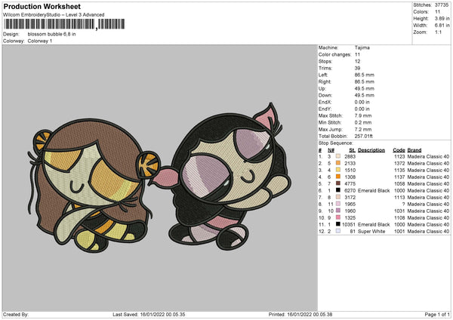Click the 'Page 1 of 1' footer text
Screen dimensions: 453x320
tap(437, 314)
